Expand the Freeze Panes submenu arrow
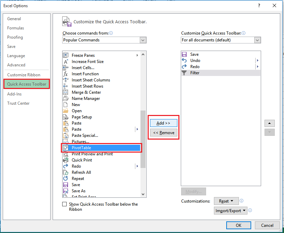Screen dimensions: 284x233 [x=137, y=55]
